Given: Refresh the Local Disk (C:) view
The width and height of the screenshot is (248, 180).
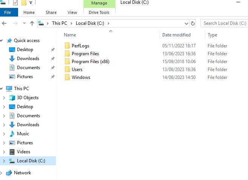Looking at the screenshot, I should click(193, 23).
